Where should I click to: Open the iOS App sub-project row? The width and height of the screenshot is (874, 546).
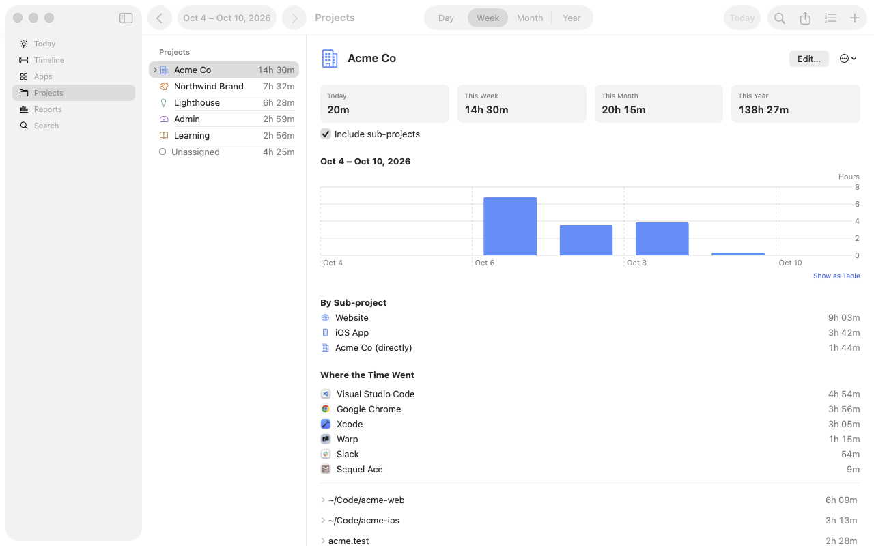click(590, 332)
